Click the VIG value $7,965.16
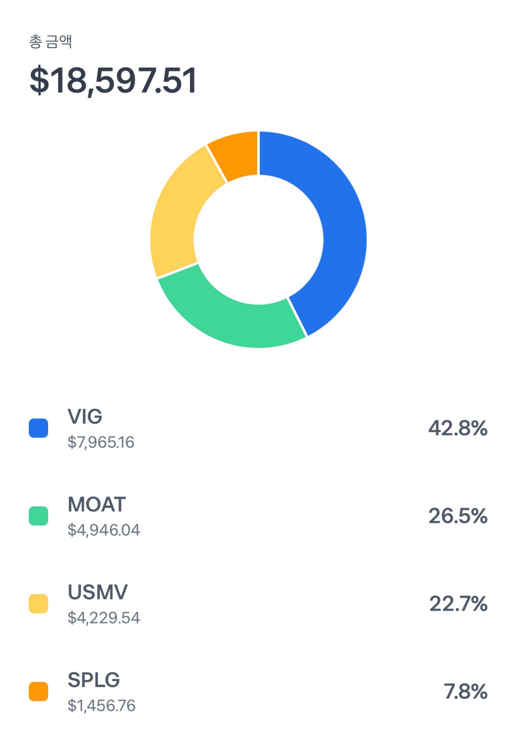 (x=101, y=442)
